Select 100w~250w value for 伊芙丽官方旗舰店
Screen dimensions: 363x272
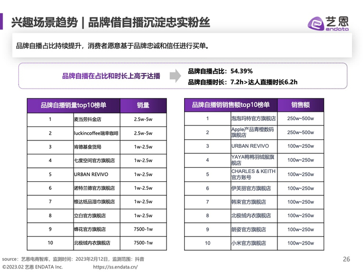click(300, 188)
